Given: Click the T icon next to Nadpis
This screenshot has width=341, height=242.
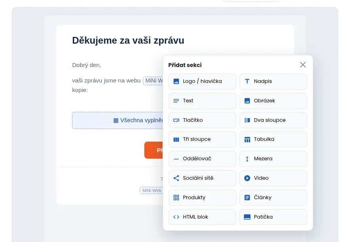Looking at the screenshot, I should 247,81.
